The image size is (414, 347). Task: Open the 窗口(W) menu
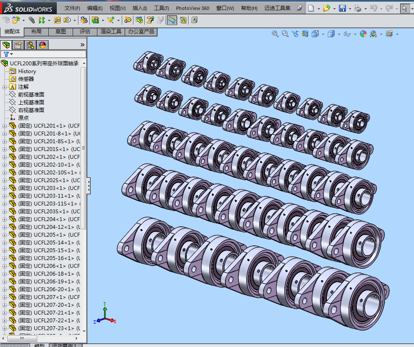pyautogui.click(x=225, y=8)
